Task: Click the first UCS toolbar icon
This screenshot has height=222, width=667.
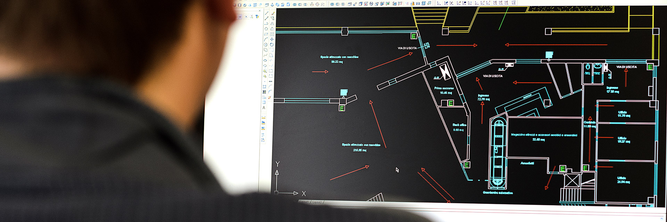Action: pos(439,3)
